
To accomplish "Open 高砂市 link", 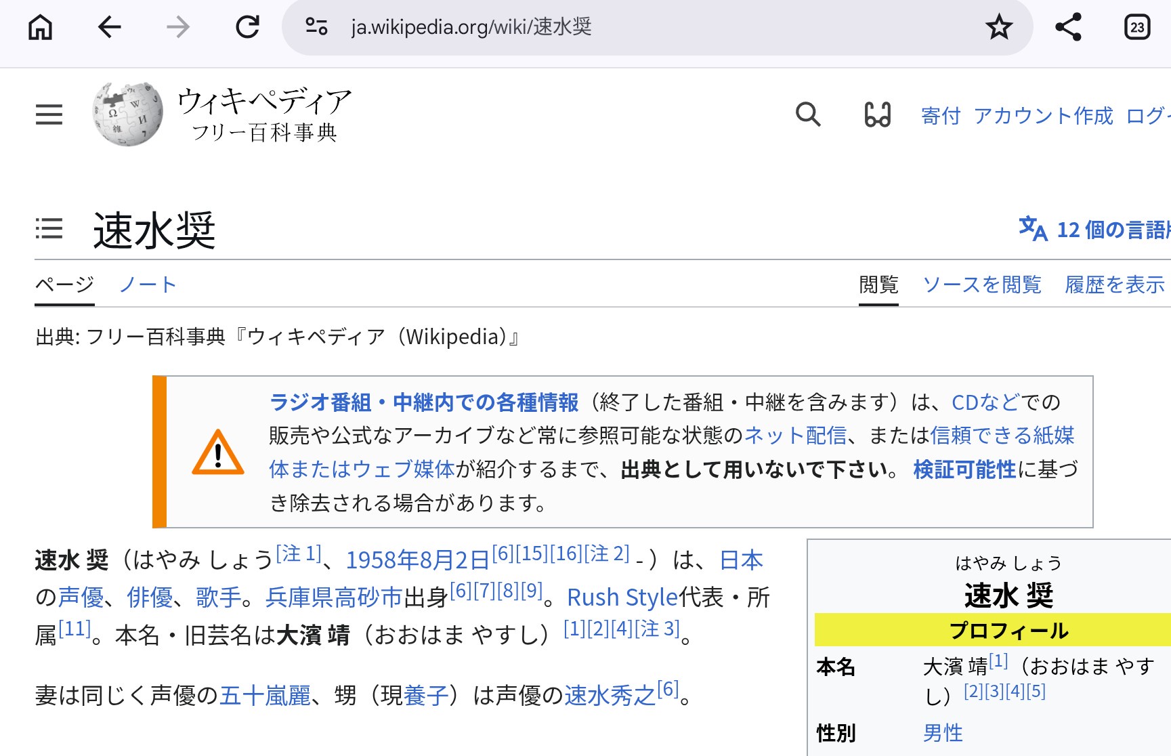I will tap(369, 597).
